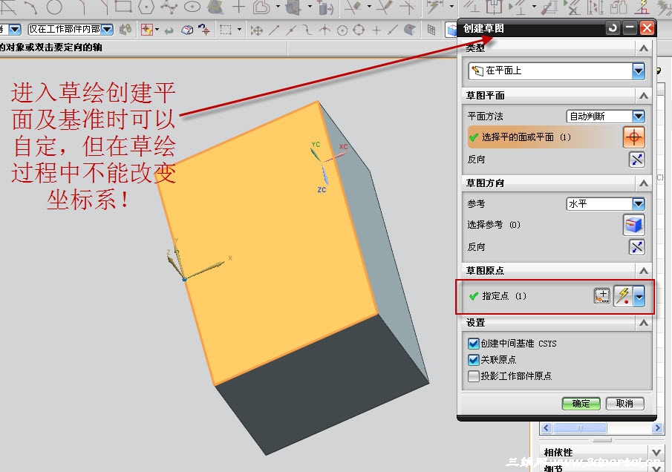This screenshot has width=672, height=472.
Task: Click the horizontal scrollbar thumb below dialog
Action: pos(580,427)
